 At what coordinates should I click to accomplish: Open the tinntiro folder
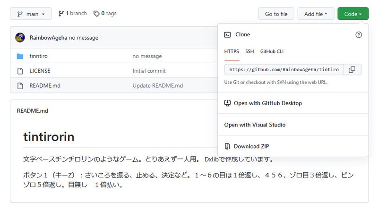39,56
